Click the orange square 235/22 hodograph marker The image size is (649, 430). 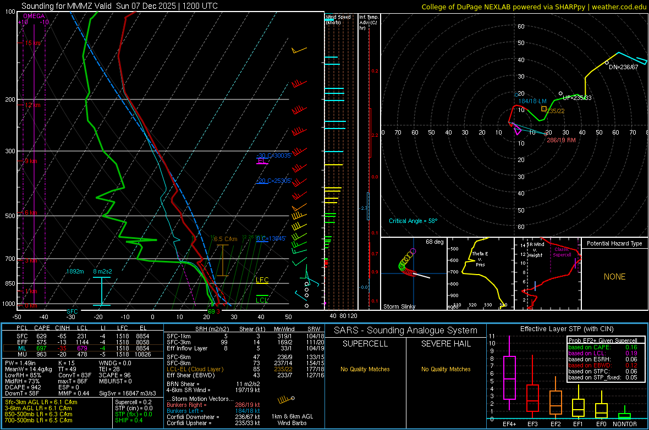click(x=544, y=109)
